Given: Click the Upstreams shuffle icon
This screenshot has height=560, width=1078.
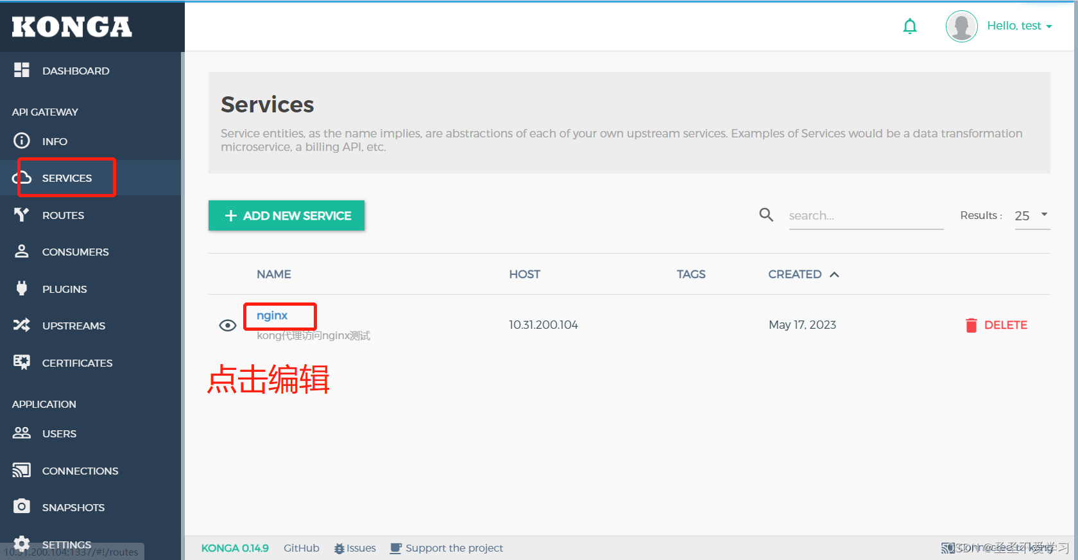Looking at the screenshot, I should point(22,325).
